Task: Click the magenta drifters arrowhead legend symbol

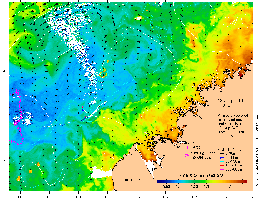Action: click(187, 155)
